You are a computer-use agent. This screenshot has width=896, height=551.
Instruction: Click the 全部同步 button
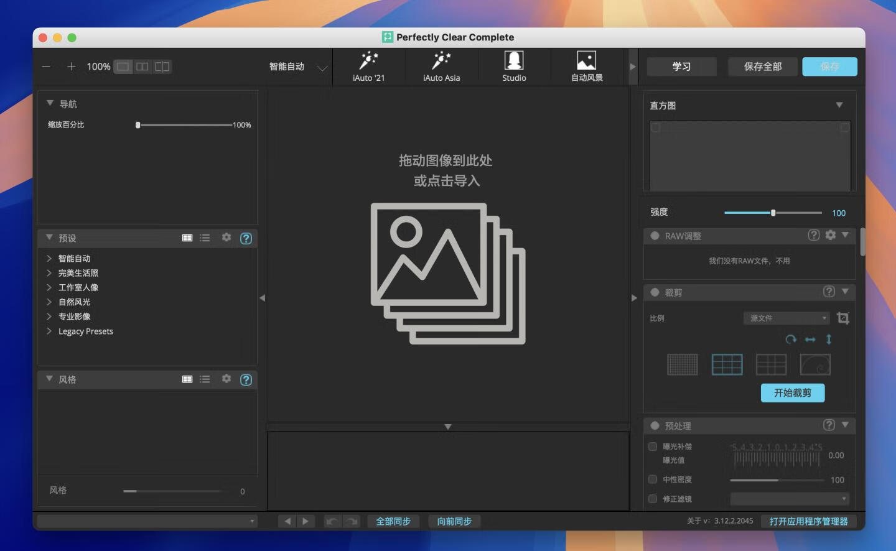[393, 521]
